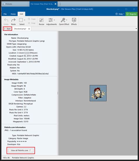
Task: Click the Shocked cartoon image preview
Action: pos(98,93)
